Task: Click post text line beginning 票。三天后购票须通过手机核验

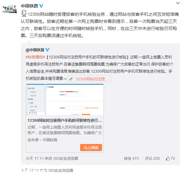Action: [x=52, y=36]
